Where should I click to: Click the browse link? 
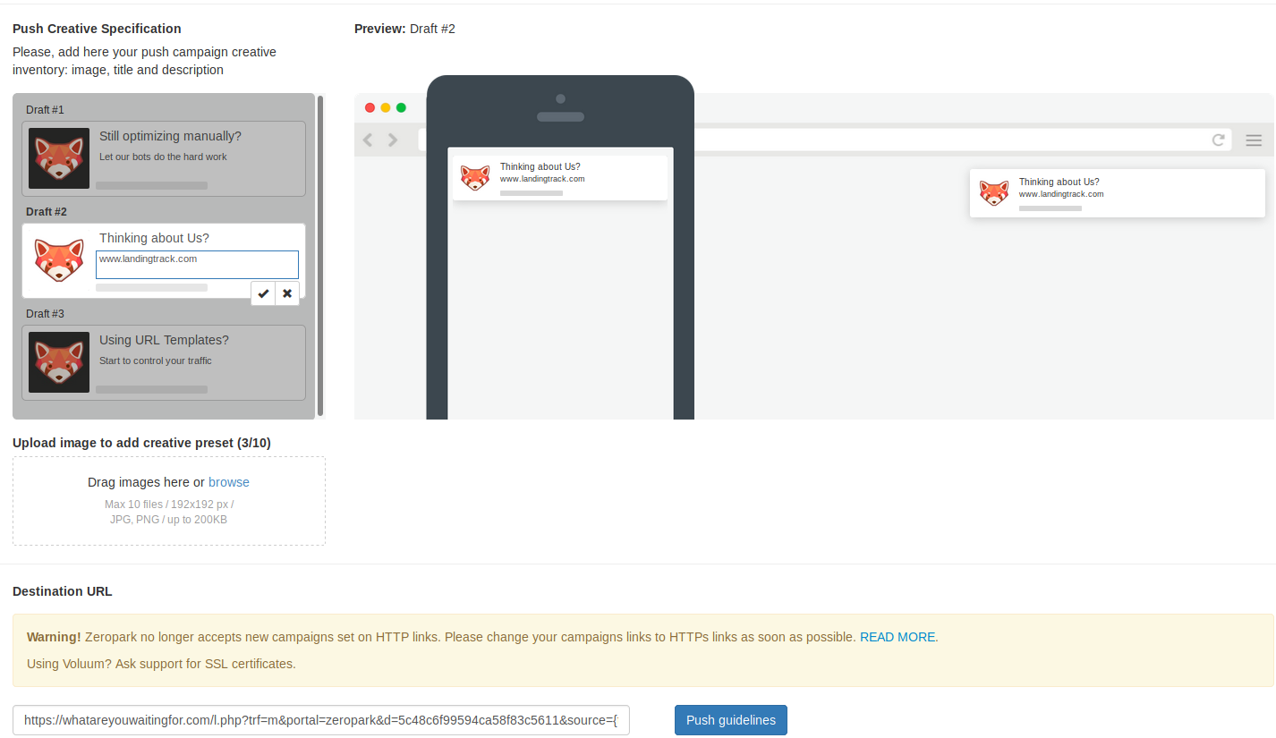229,482
